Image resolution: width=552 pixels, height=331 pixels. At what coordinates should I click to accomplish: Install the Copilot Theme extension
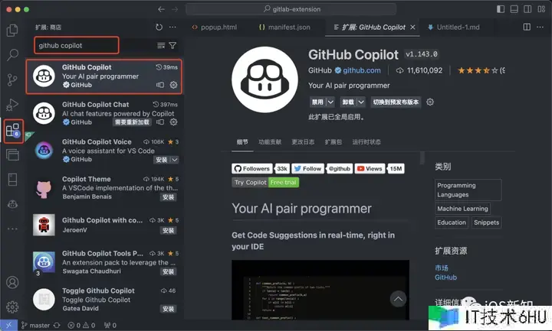point(168,197)
